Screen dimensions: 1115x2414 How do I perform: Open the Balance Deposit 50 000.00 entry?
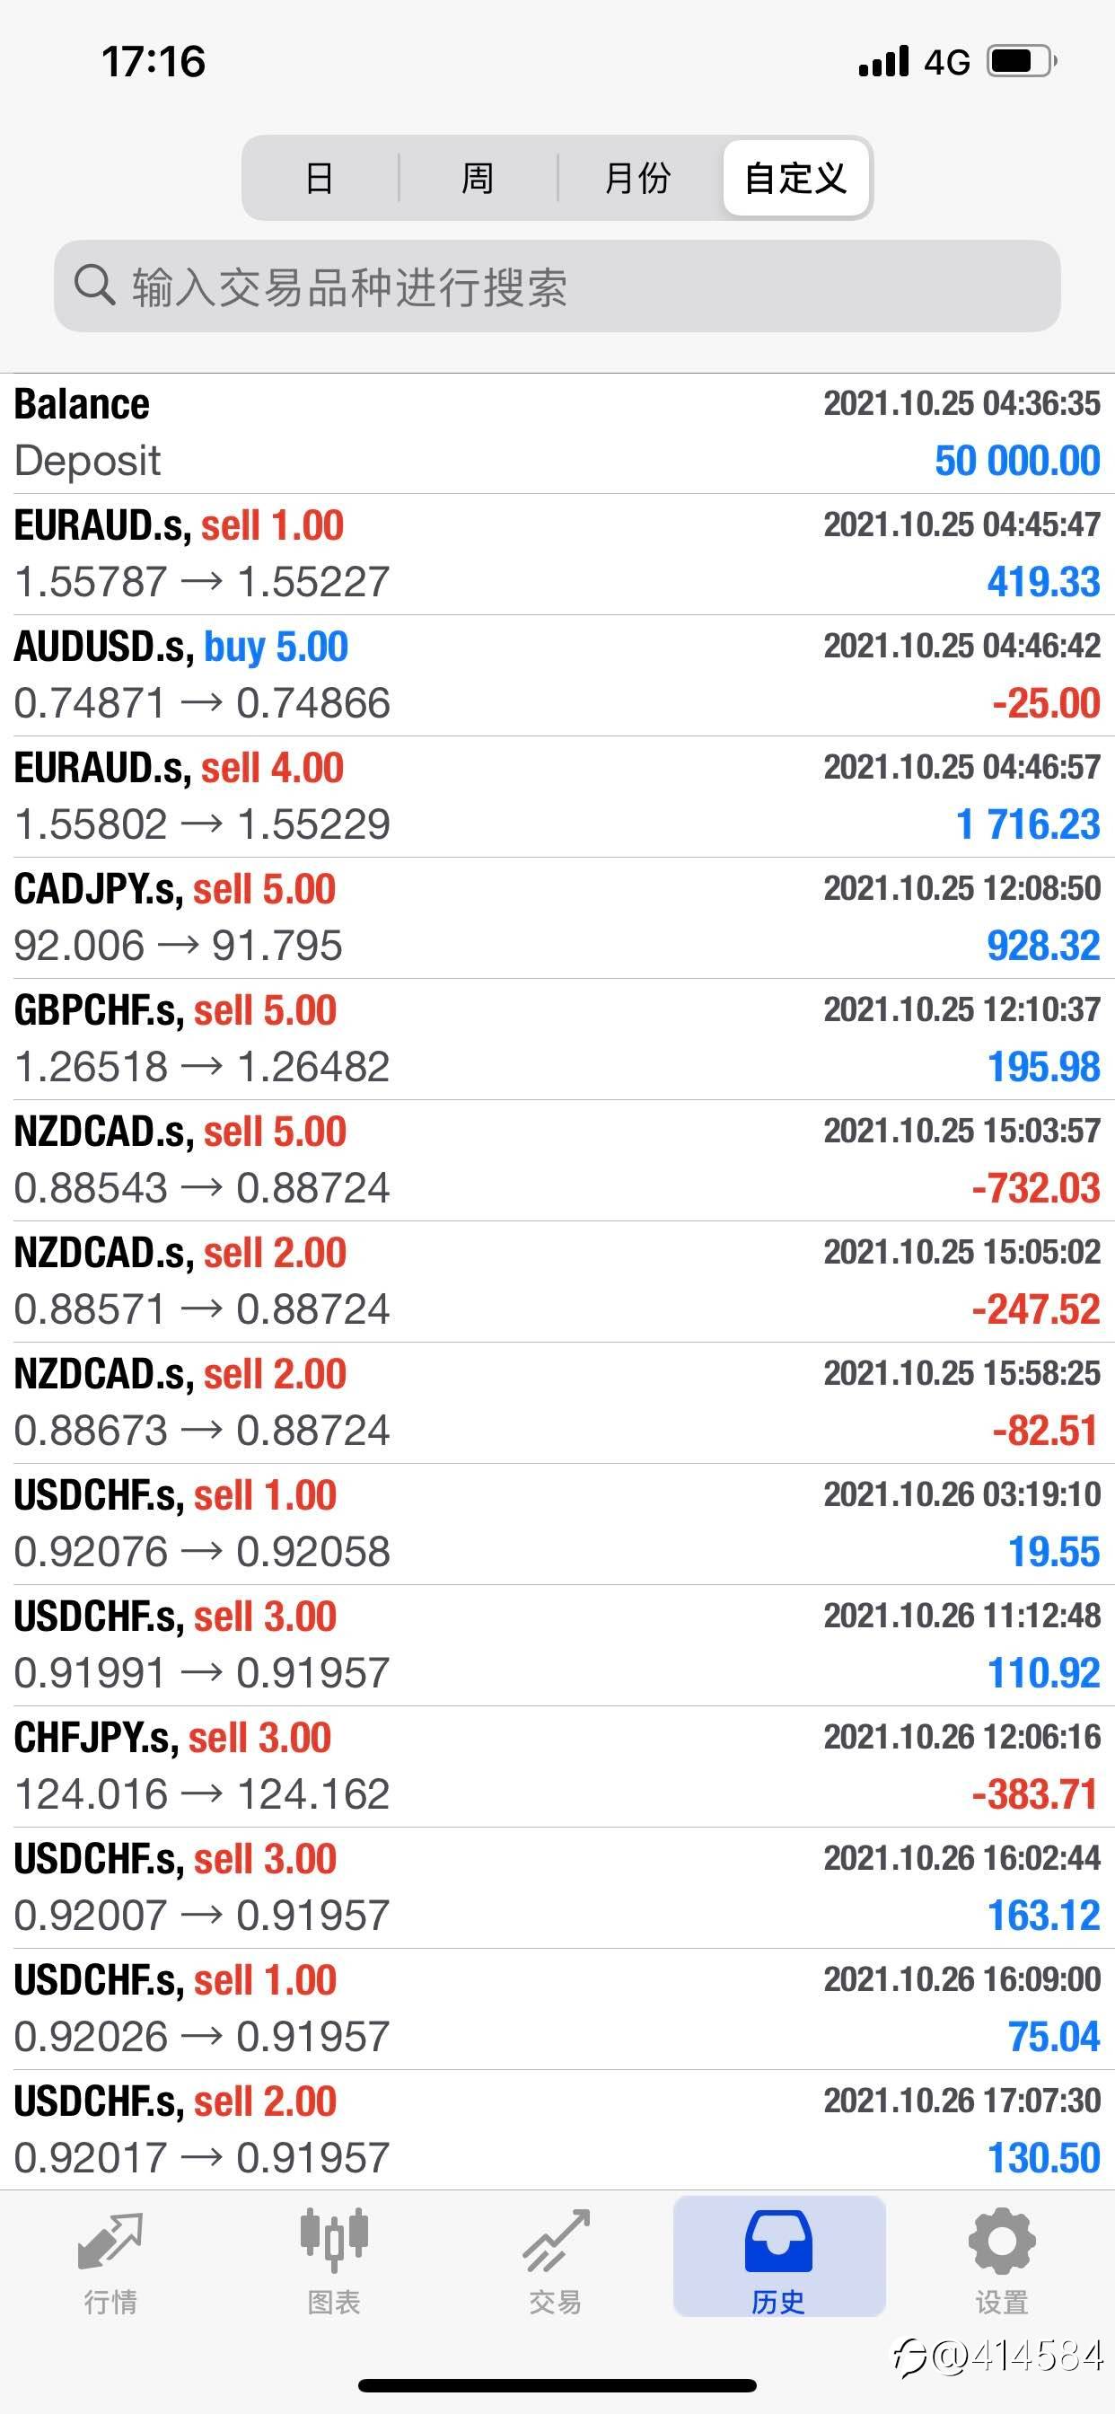pyautogui.click(x=557, y=433)
